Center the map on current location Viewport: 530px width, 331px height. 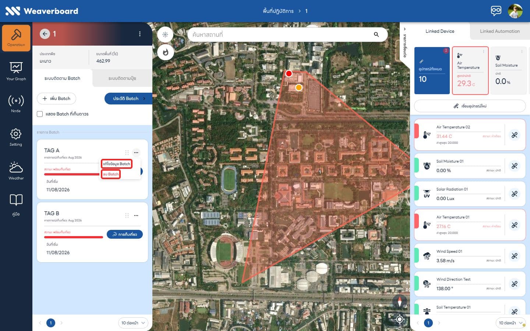[x=400, y=319]
